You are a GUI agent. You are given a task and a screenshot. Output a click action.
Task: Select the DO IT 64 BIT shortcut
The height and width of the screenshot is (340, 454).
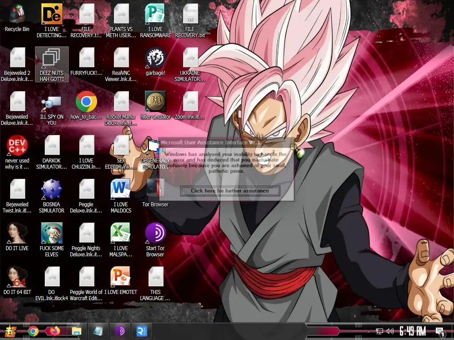click(17, 281)
